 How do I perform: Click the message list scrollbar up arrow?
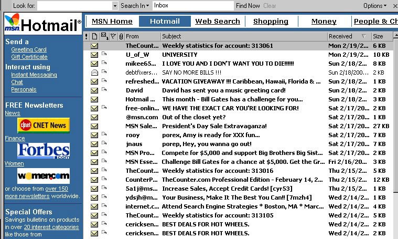click(x=395, y=35)
